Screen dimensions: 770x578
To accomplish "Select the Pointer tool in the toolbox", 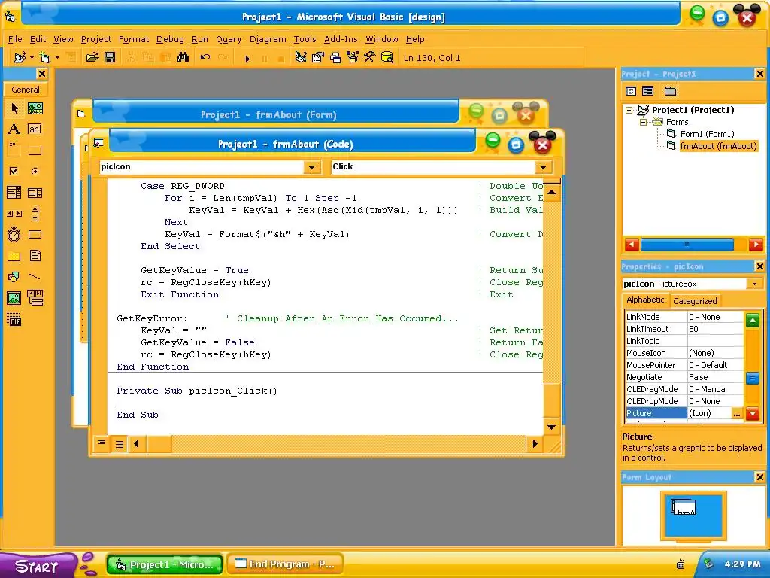I will [14, 108].
